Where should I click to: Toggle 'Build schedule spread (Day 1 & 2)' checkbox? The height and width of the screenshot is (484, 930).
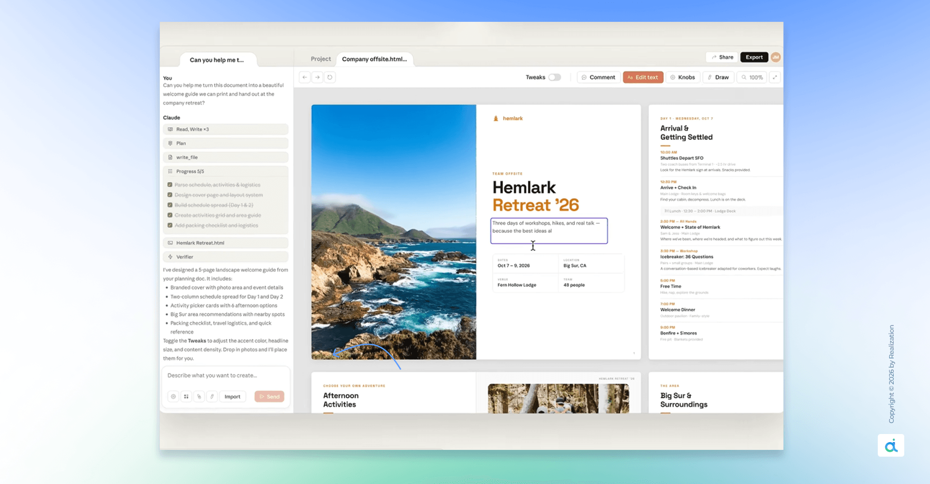click(170, 205)
